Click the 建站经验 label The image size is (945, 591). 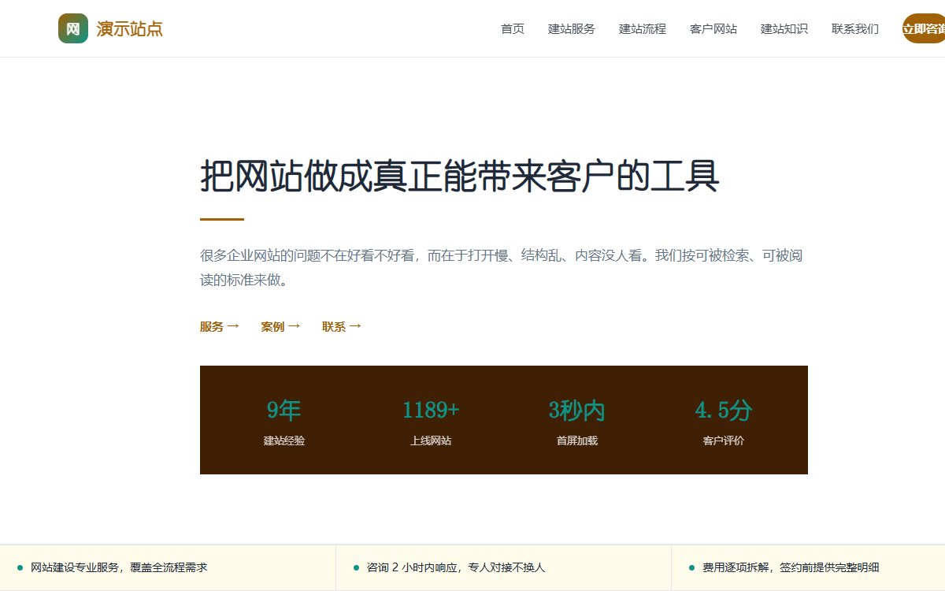pyautogui.click(x=284, y=440)
